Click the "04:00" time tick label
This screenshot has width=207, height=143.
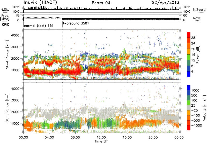tap(49, 138)
